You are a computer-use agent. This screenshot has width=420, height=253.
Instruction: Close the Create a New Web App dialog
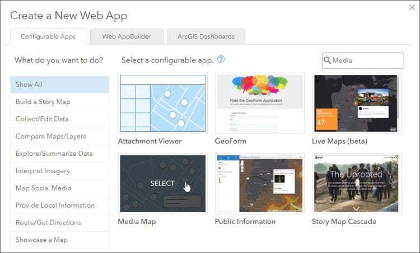(412, 7)
